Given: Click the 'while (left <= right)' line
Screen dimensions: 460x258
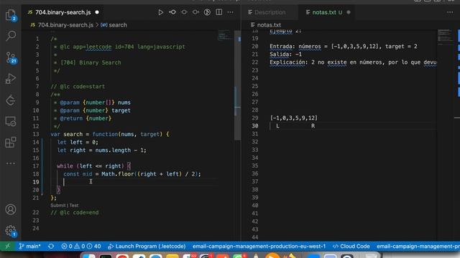Looking at the screenshot, I should 93,166.
